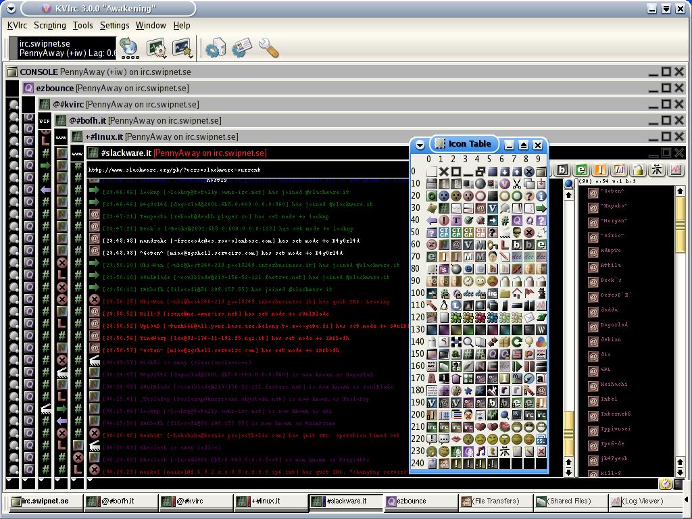692x519 pixels.
Task: Activate the @#kvirc window title bar
Action: tap(361, 105)
